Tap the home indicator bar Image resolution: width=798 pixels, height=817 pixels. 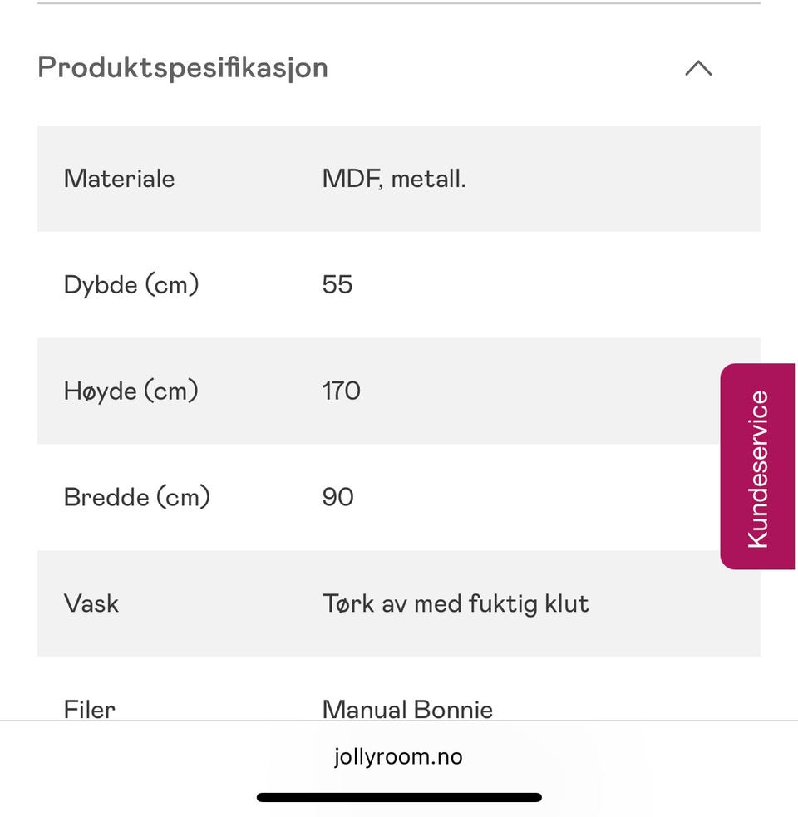399,797
